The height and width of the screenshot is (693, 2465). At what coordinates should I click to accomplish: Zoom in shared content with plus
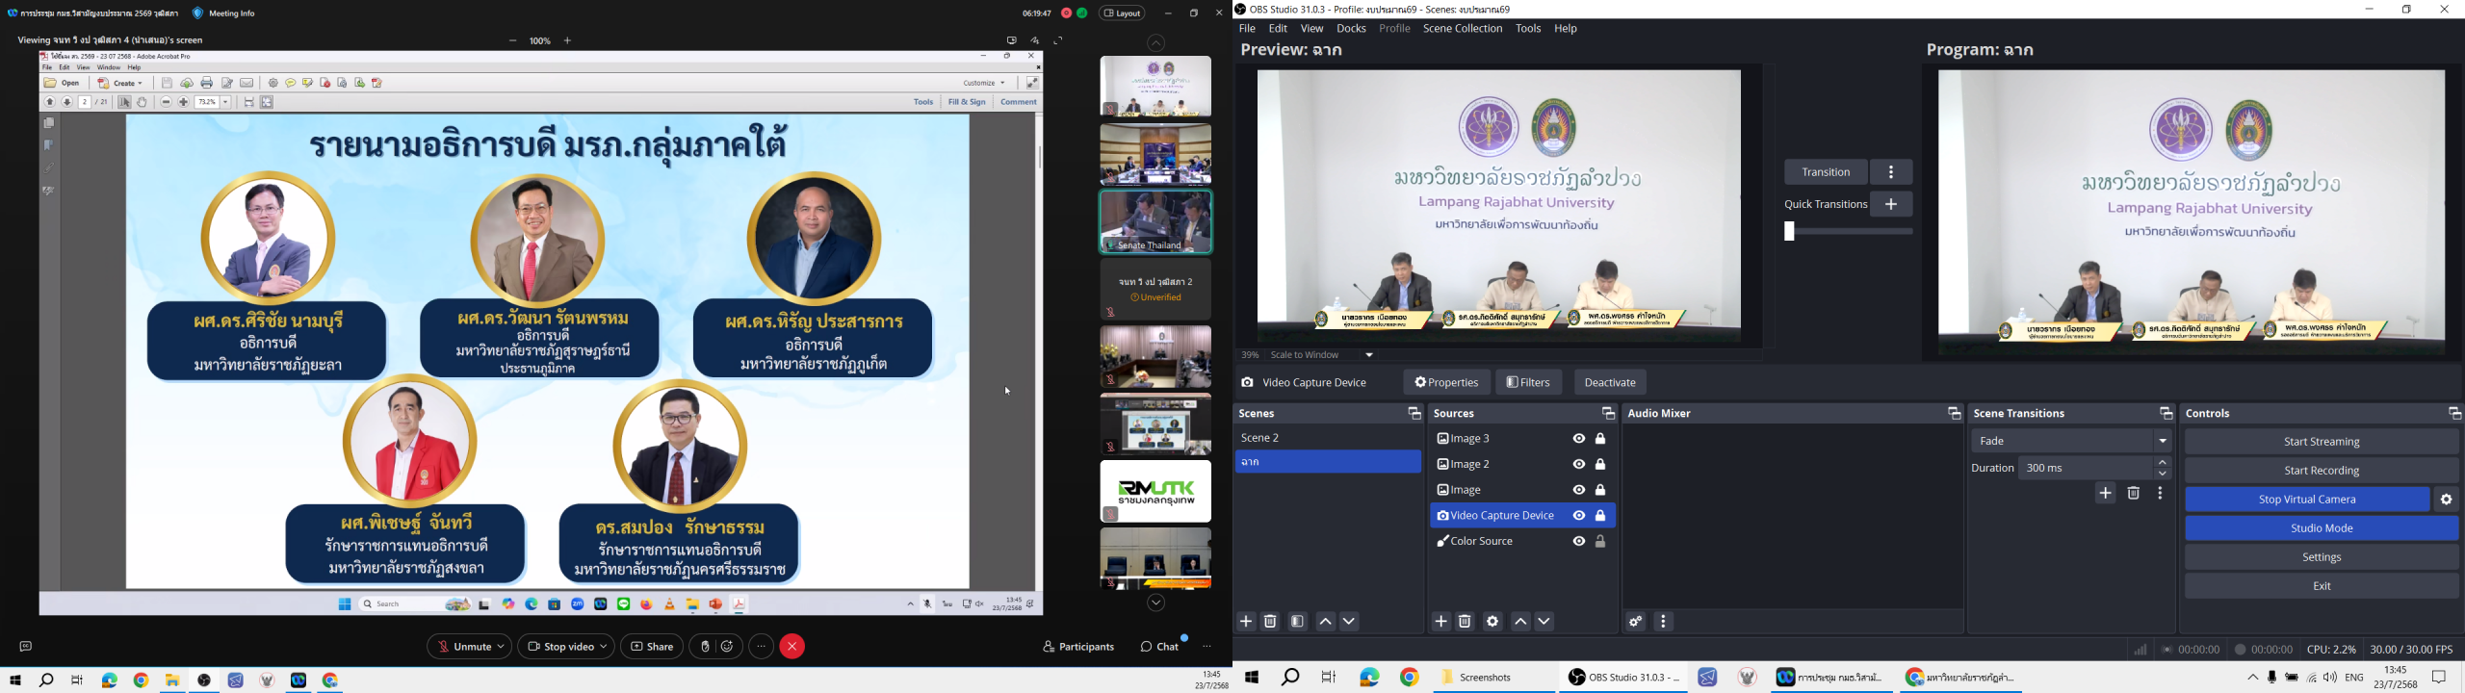click(x=567, y=41)
